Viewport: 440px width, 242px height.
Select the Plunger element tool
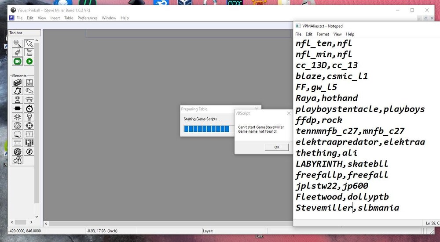click(18, 100)
